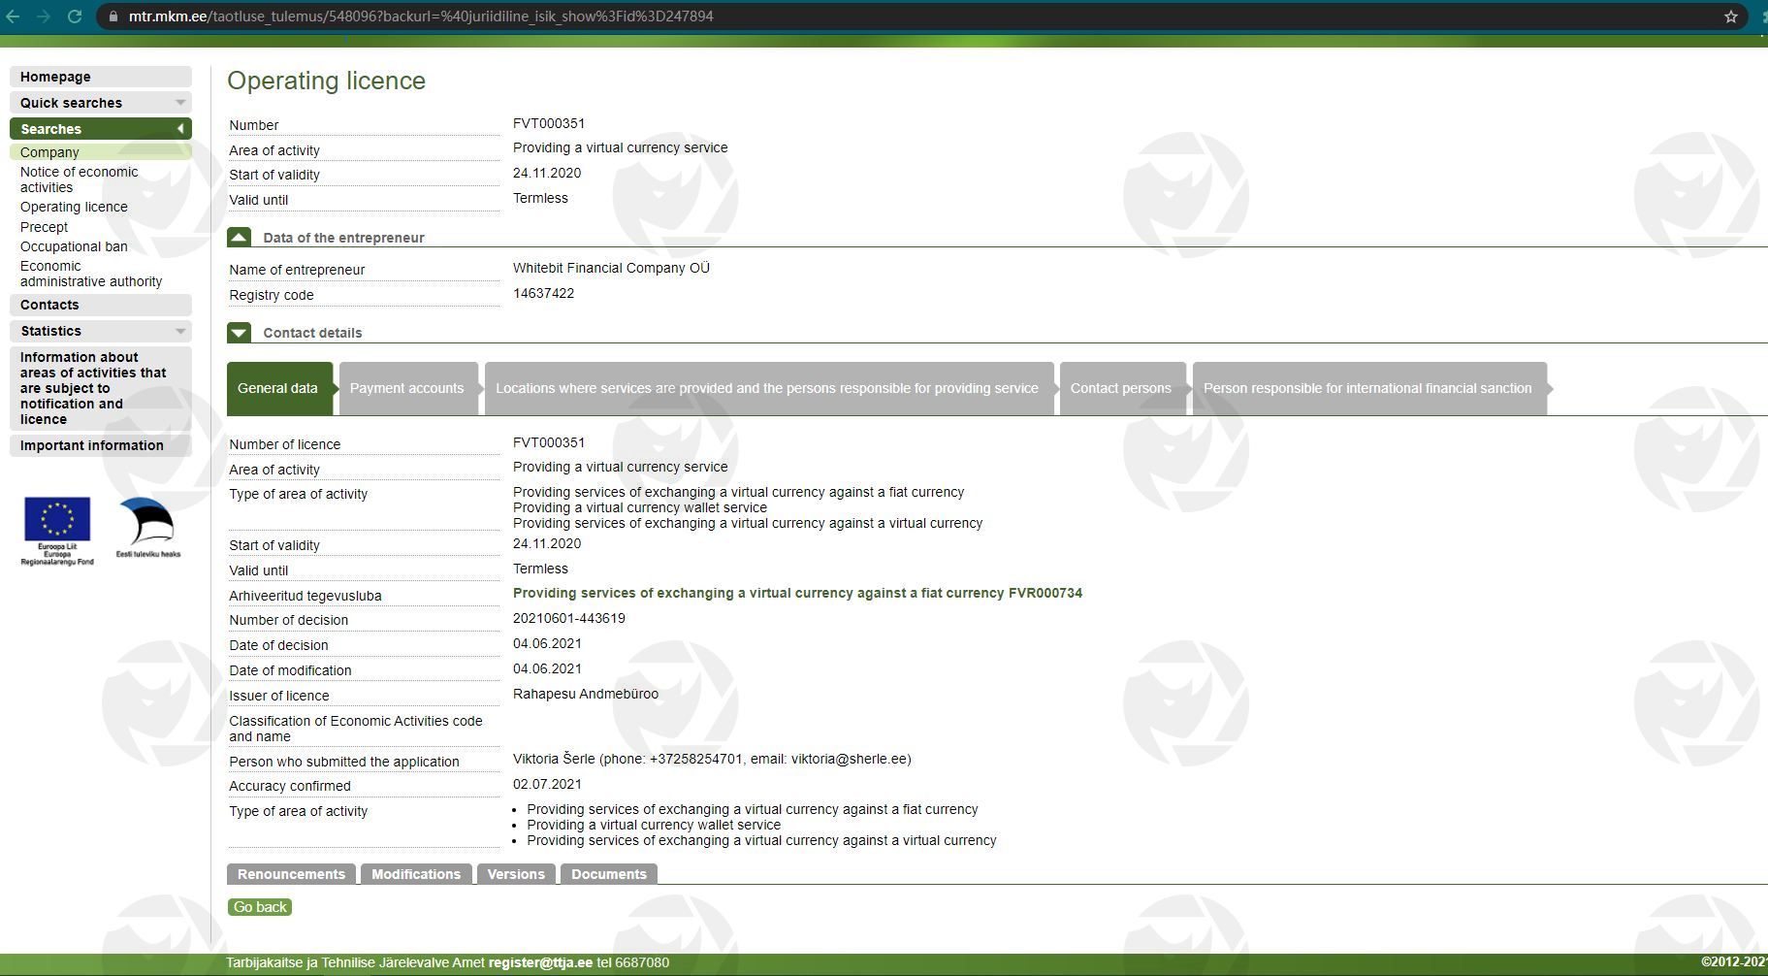Expand the Statistics sidebar menu
The width and height of the screenshot is (1768, 976).
click(179, 331)
